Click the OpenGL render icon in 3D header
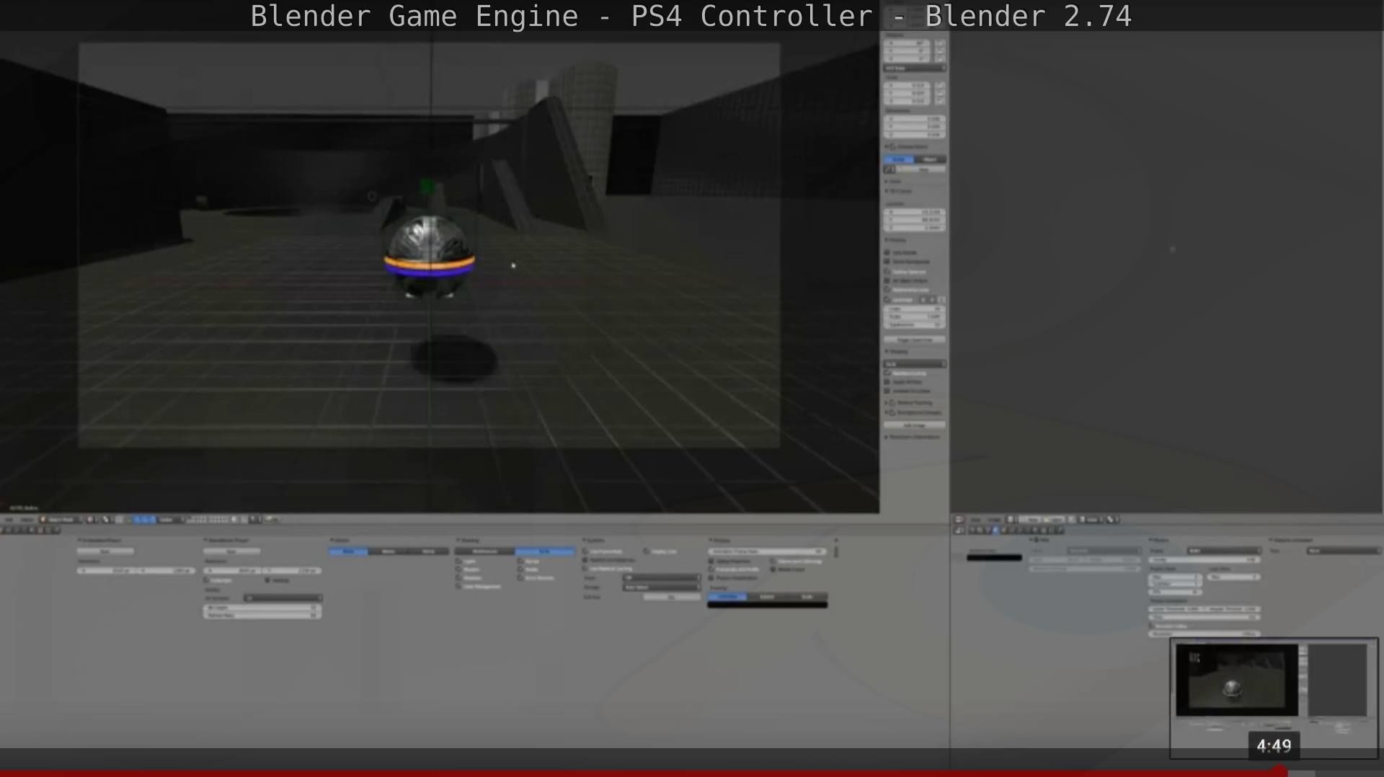1384x777 pixels. [x=270, y=520]
